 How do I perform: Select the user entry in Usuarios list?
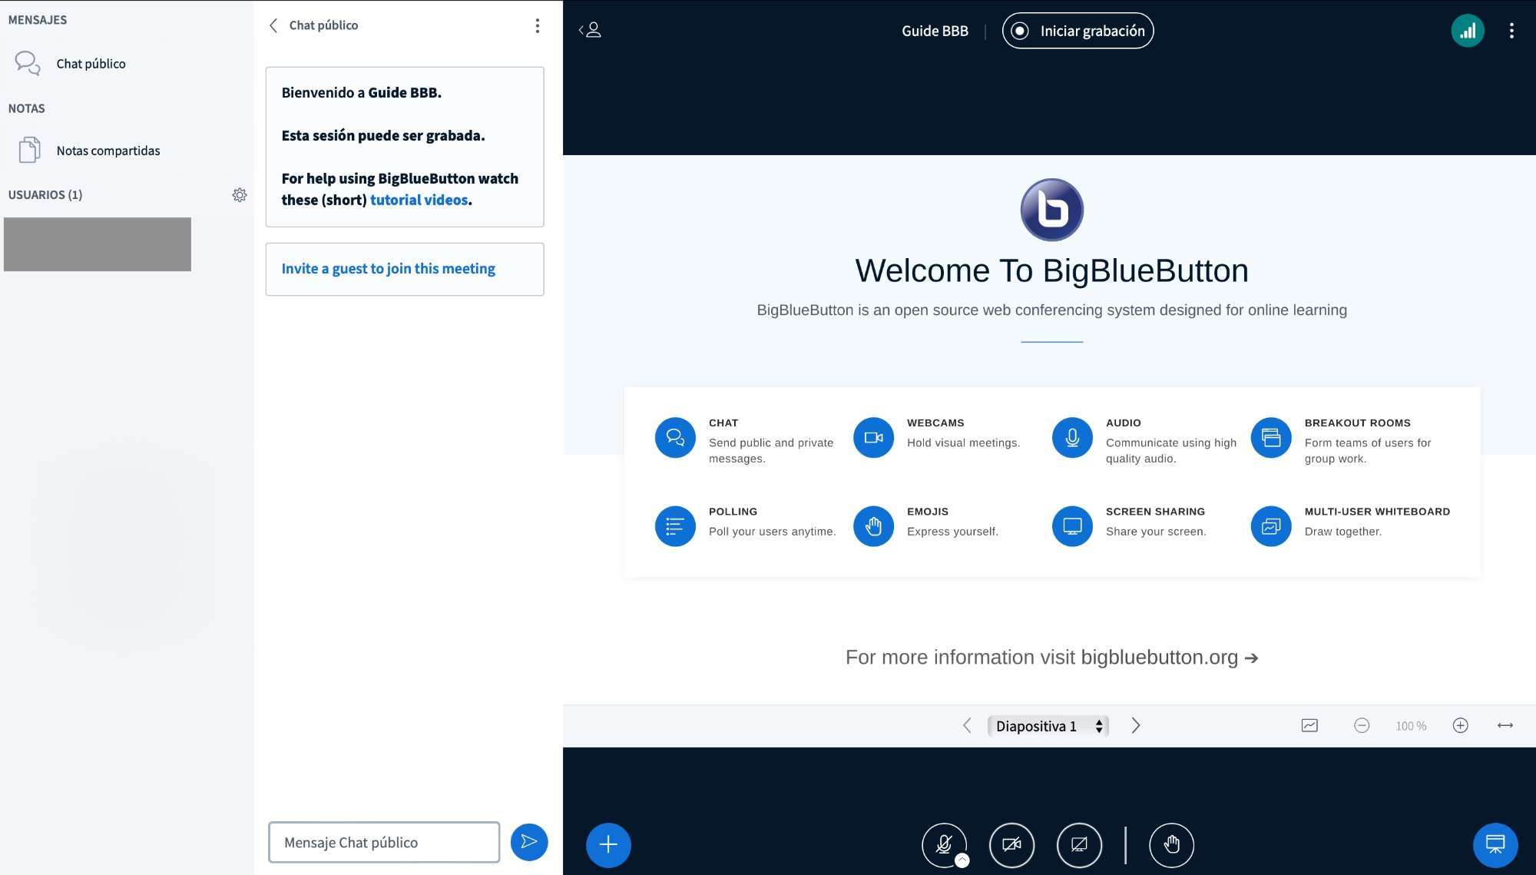pyautogui.click(x=98, y=244)
